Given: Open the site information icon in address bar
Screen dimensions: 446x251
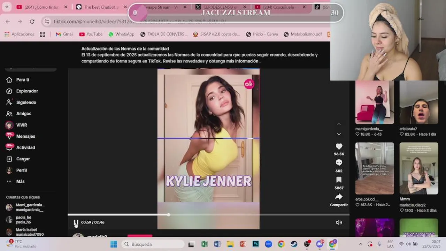Looking at the screenshot, I should click(x=47, y=22).
